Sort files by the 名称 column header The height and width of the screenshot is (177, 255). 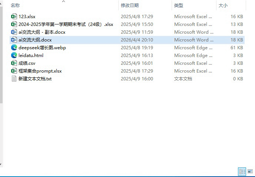coord(15,6)
